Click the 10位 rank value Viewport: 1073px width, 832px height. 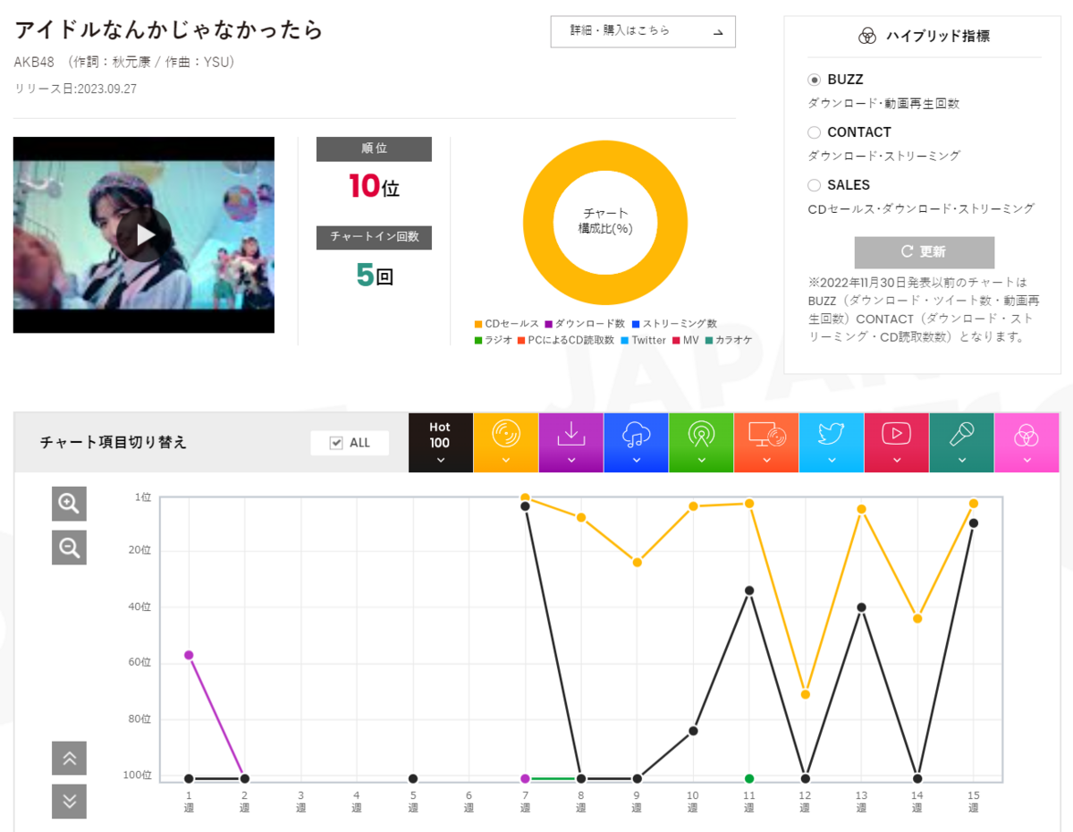click(374, 187)
